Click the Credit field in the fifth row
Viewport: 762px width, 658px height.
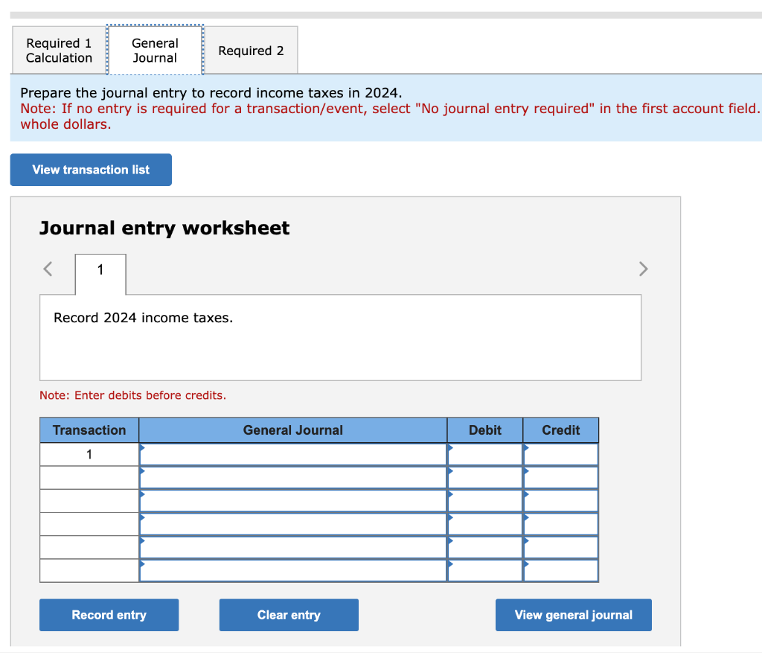pyautogui.click(x=561, y=548)
